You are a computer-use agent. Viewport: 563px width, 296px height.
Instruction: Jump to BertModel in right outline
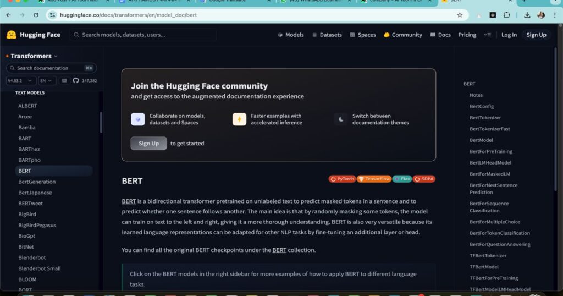481,140
